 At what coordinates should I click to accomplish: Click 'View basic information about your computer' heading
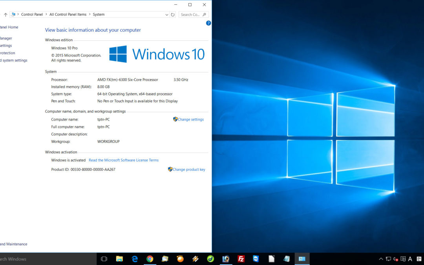tap(93, 30)
